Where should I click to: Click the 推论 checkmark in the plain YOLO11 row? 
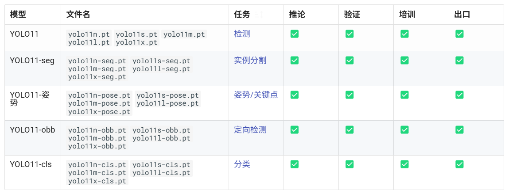(x=295, y=34)
